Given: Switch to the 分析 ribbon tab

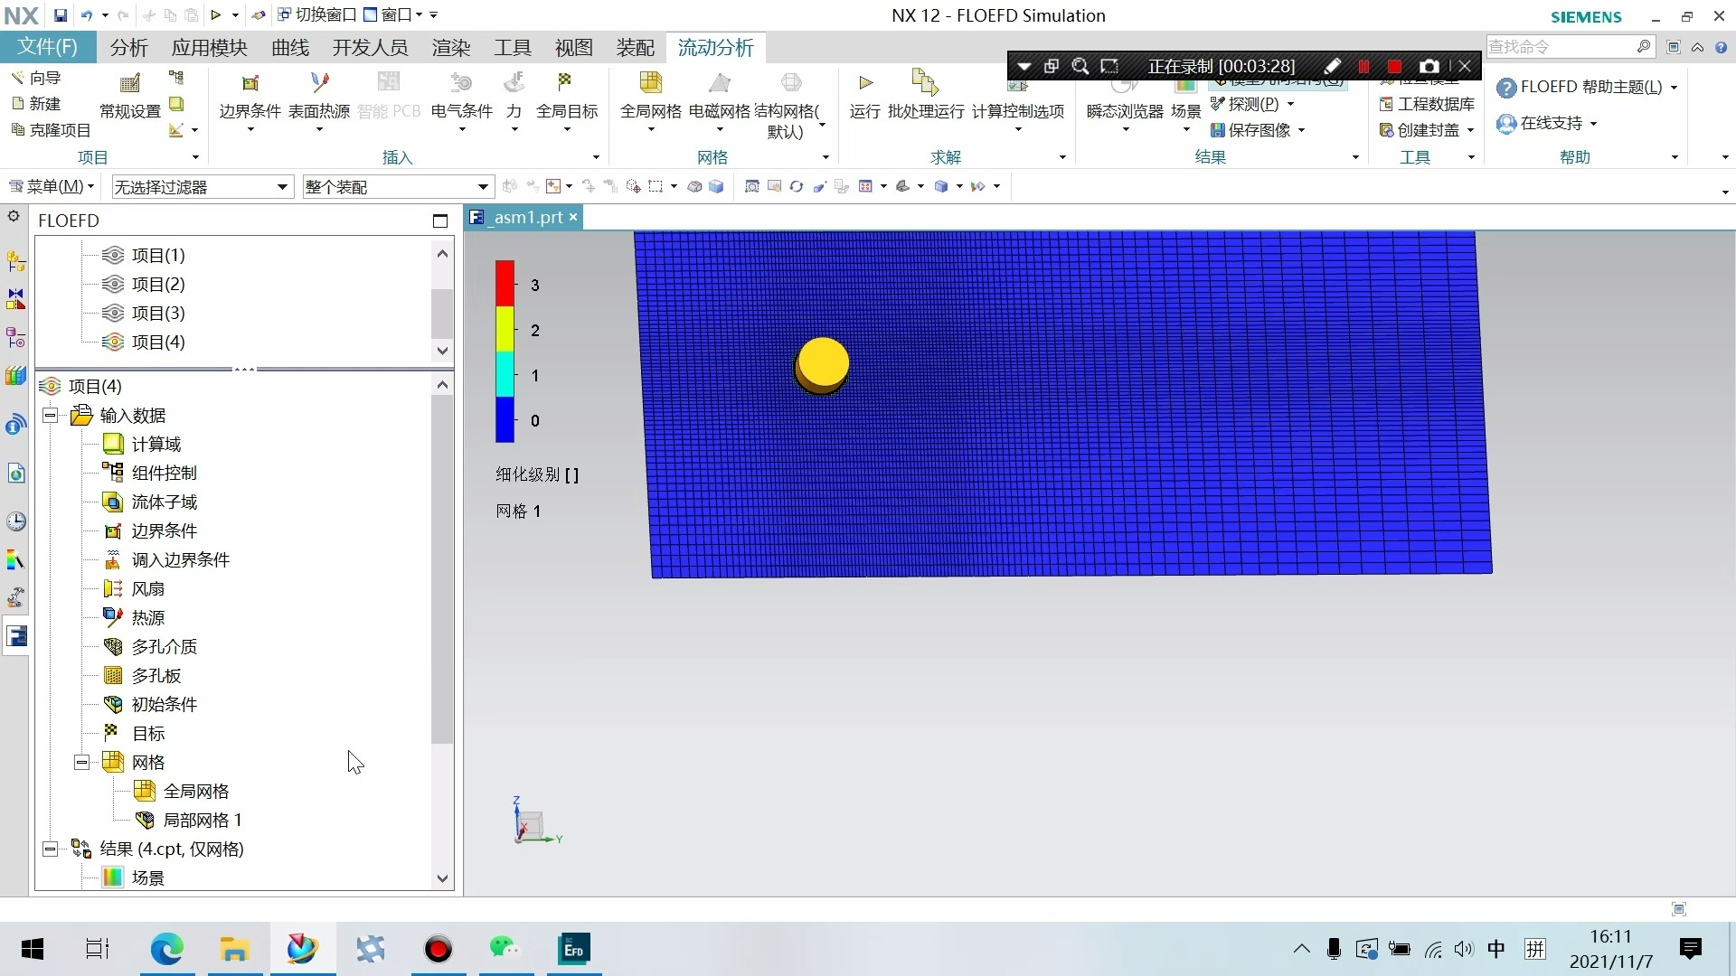Looking at the screenshot, I should (x=128, y=48).
